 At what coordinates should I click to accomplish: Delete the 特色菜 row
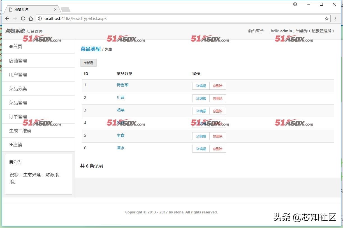coord(218,86)
